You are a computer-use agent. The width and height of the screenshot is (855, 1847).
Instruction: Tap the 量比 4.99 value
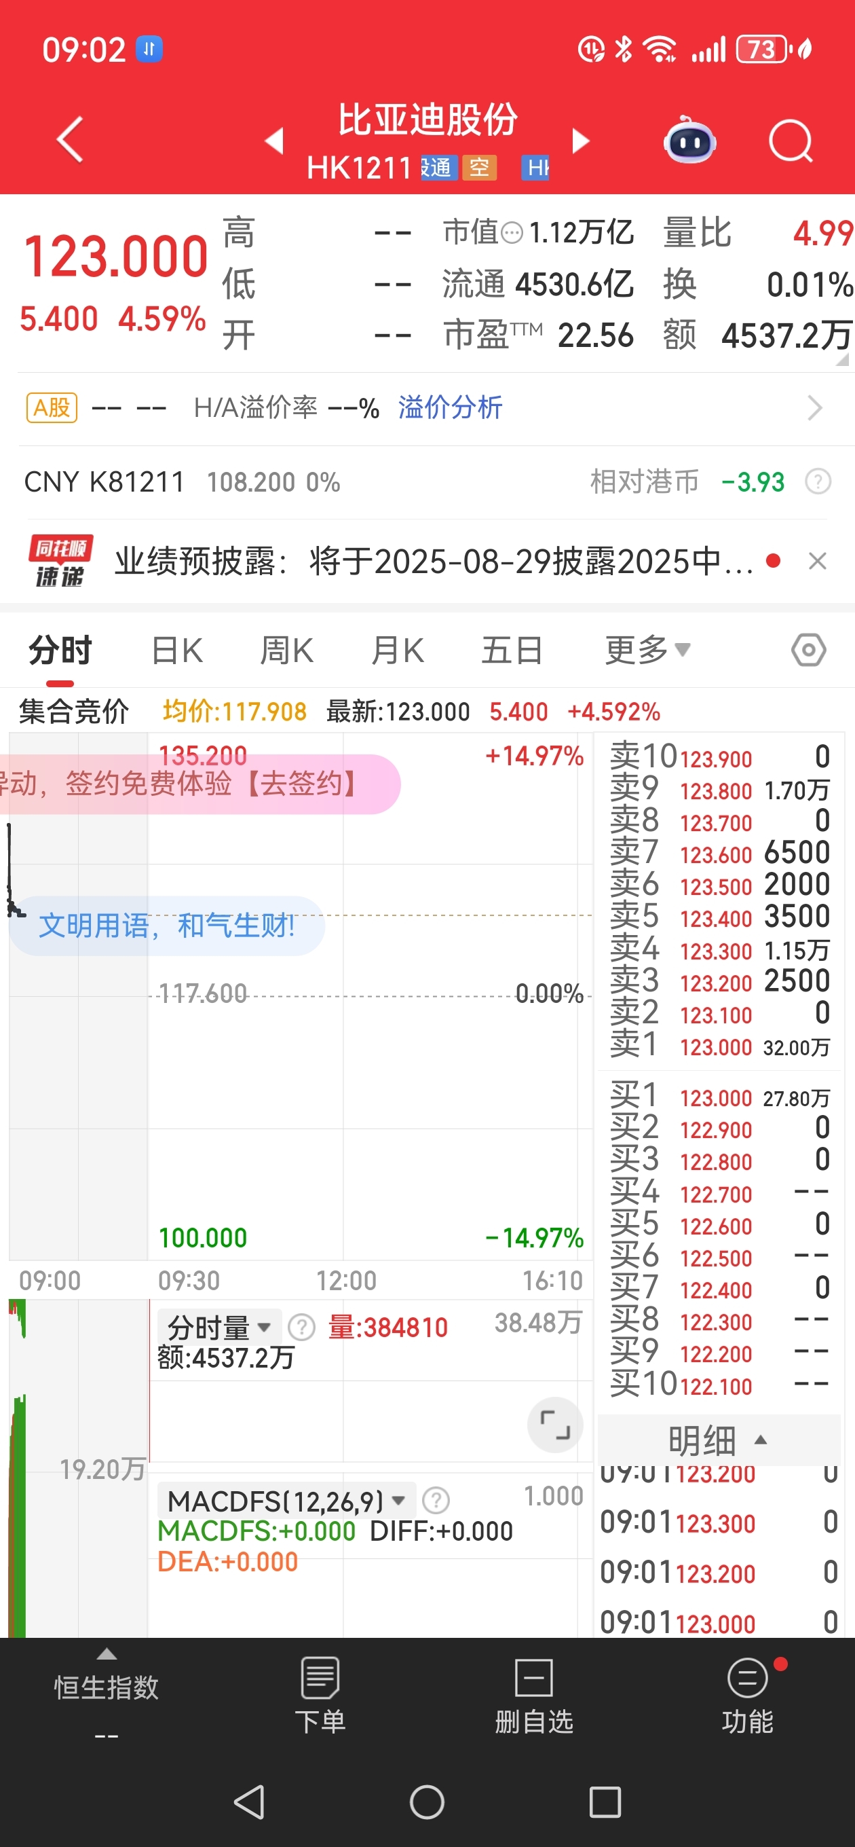[822, 233]
